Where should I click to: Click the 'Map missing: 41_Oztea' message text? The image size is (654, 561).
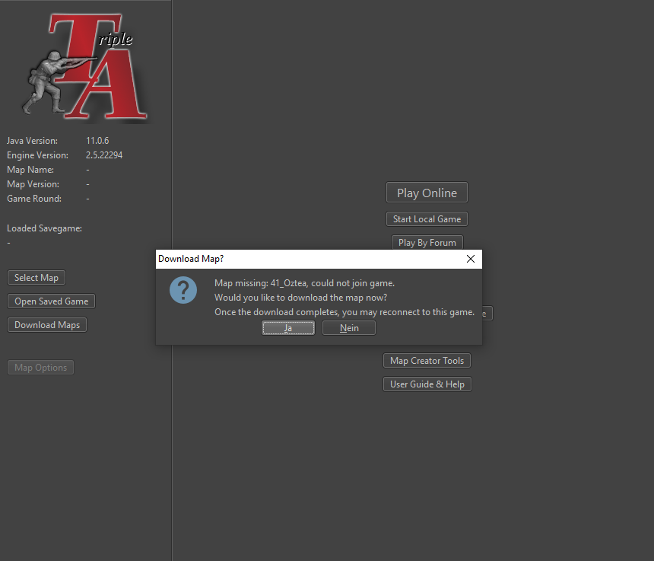(304, 283)
